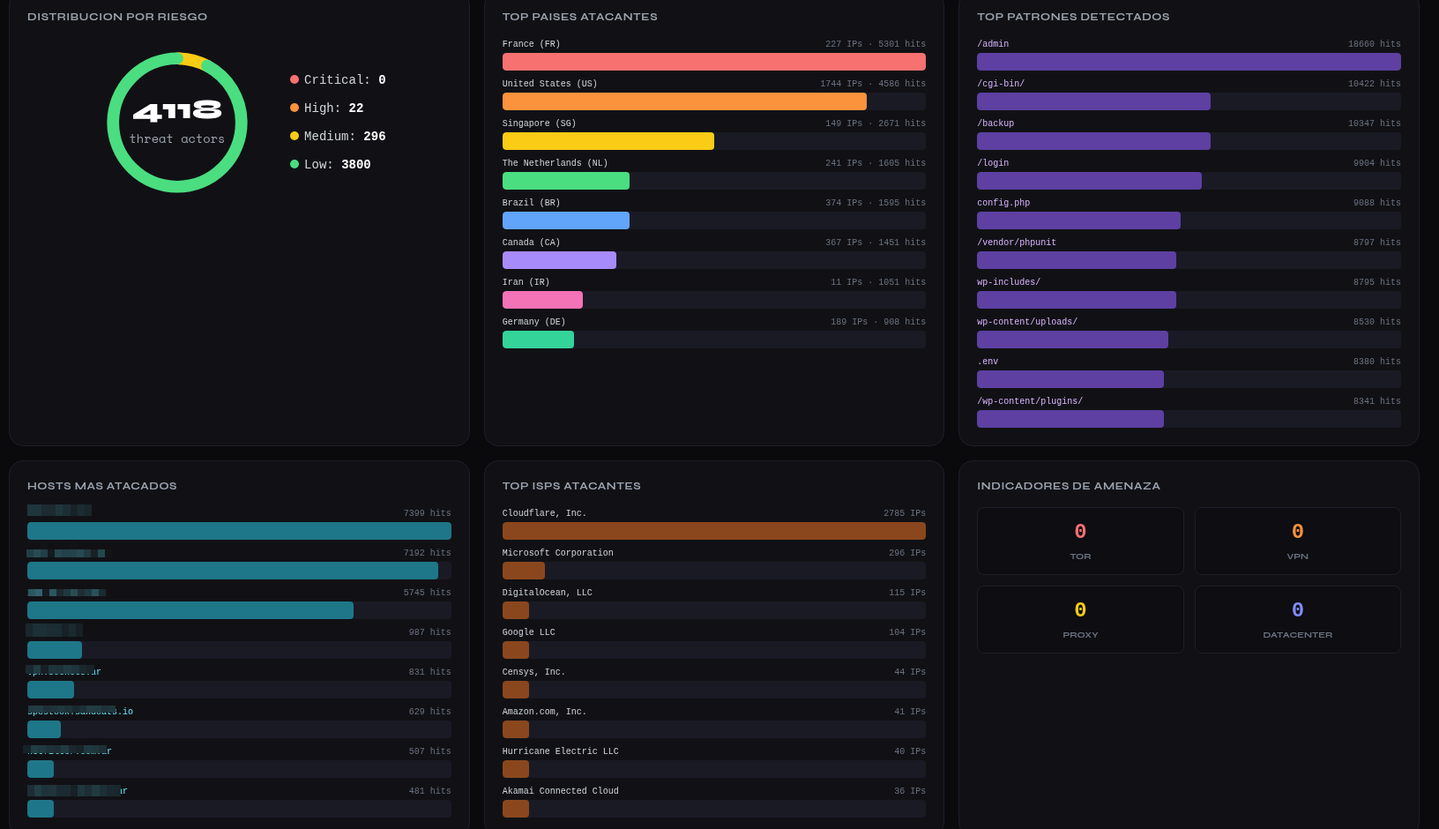Select the Hosts Mas Atacados heading
This screenshot has width=1439, height=829.
point(102,486)
